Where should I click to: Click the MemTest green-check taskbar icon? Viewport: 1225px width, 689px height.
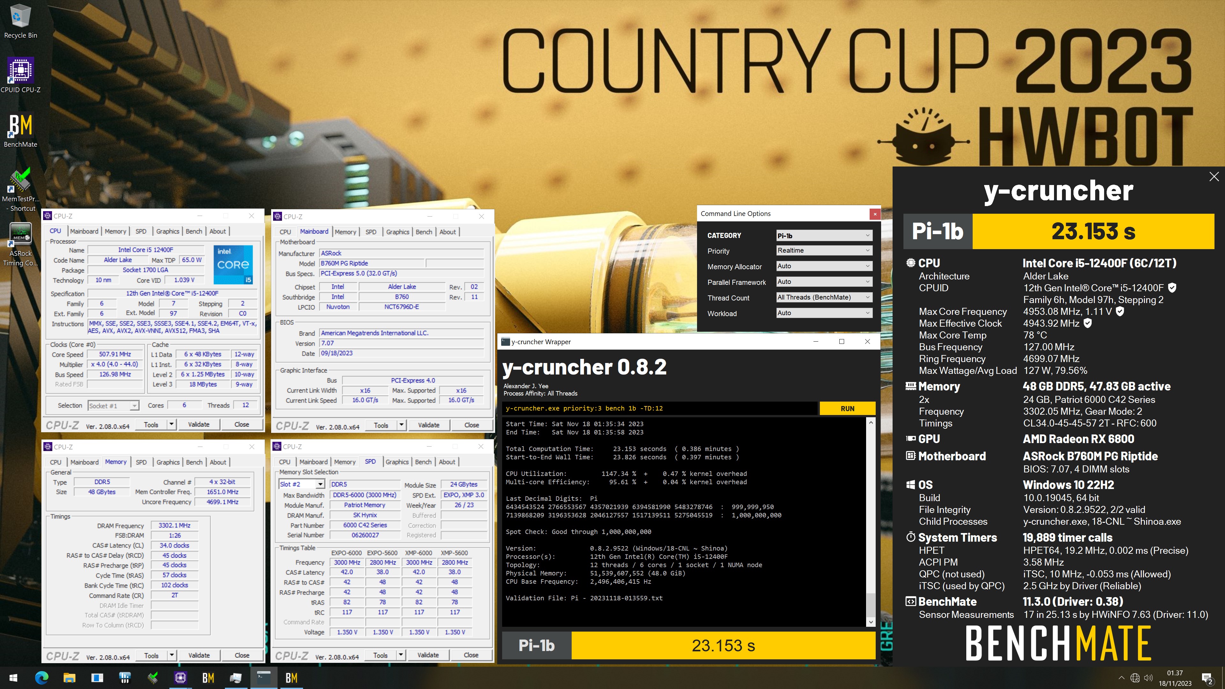153,678
